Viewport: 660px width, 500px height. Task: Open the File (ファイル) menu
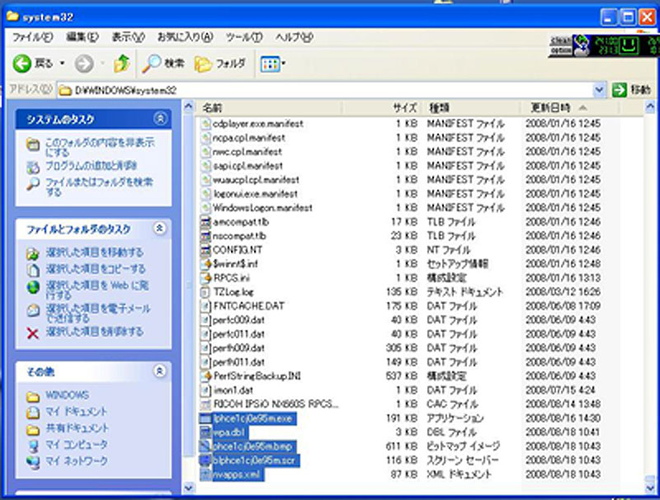tap(32, 38)
